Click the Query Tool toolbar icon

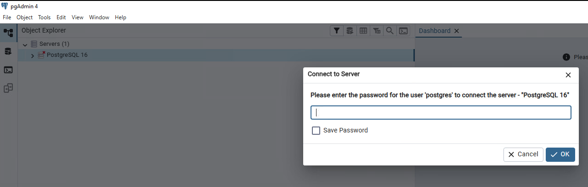350,31
